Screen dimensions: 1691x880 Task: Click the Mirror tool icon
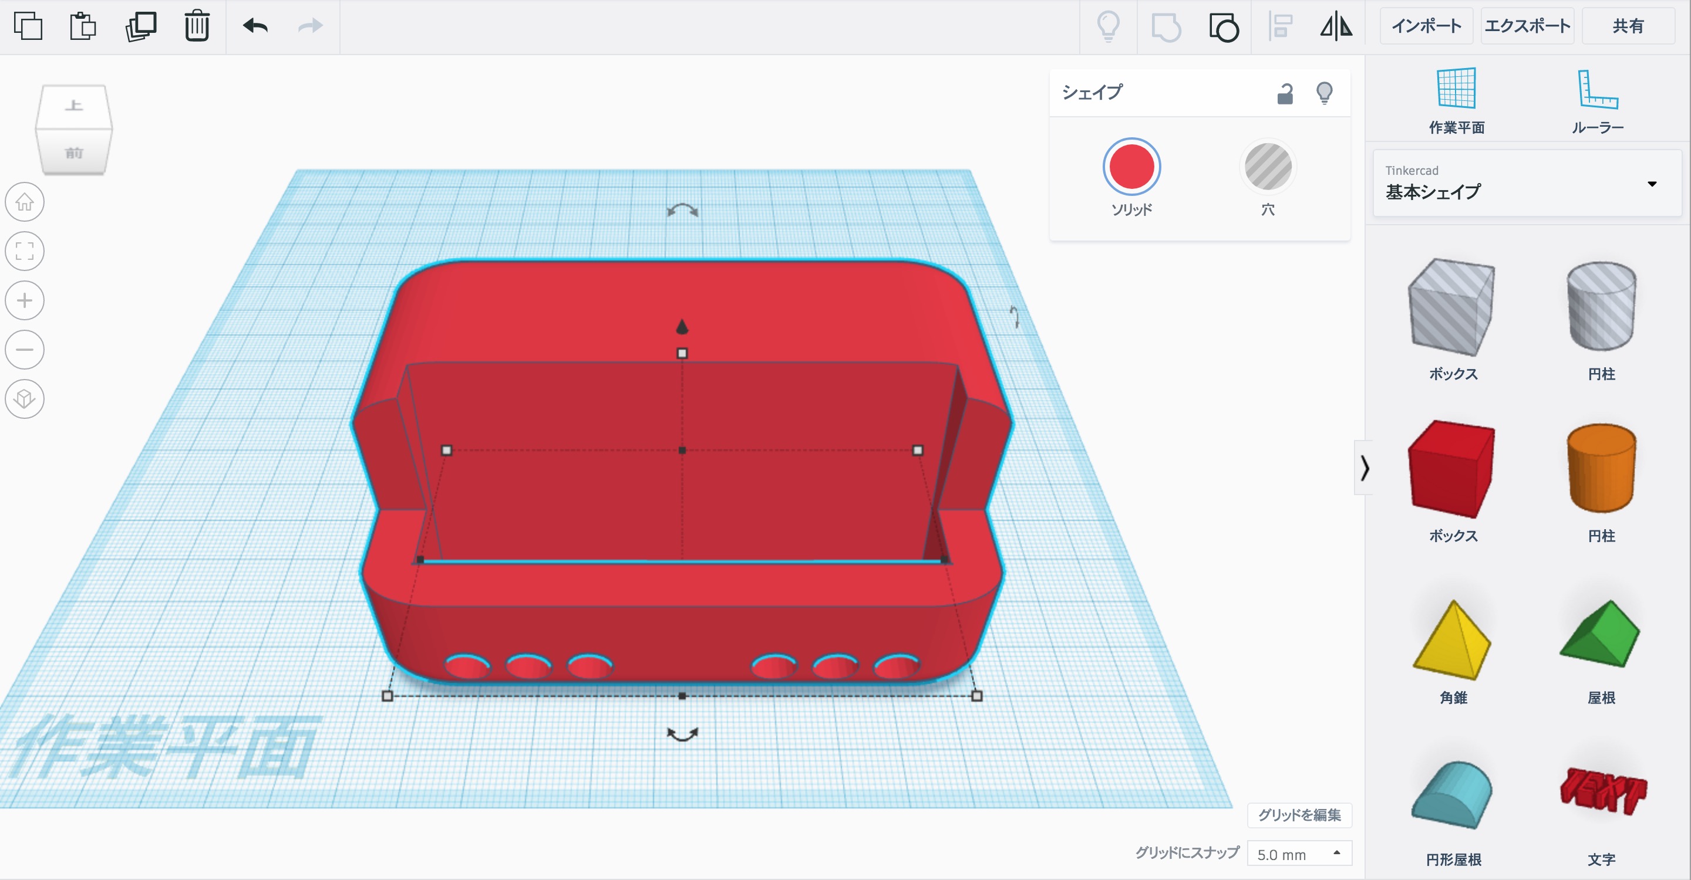pyautogui.click(x=1336, y=26)
